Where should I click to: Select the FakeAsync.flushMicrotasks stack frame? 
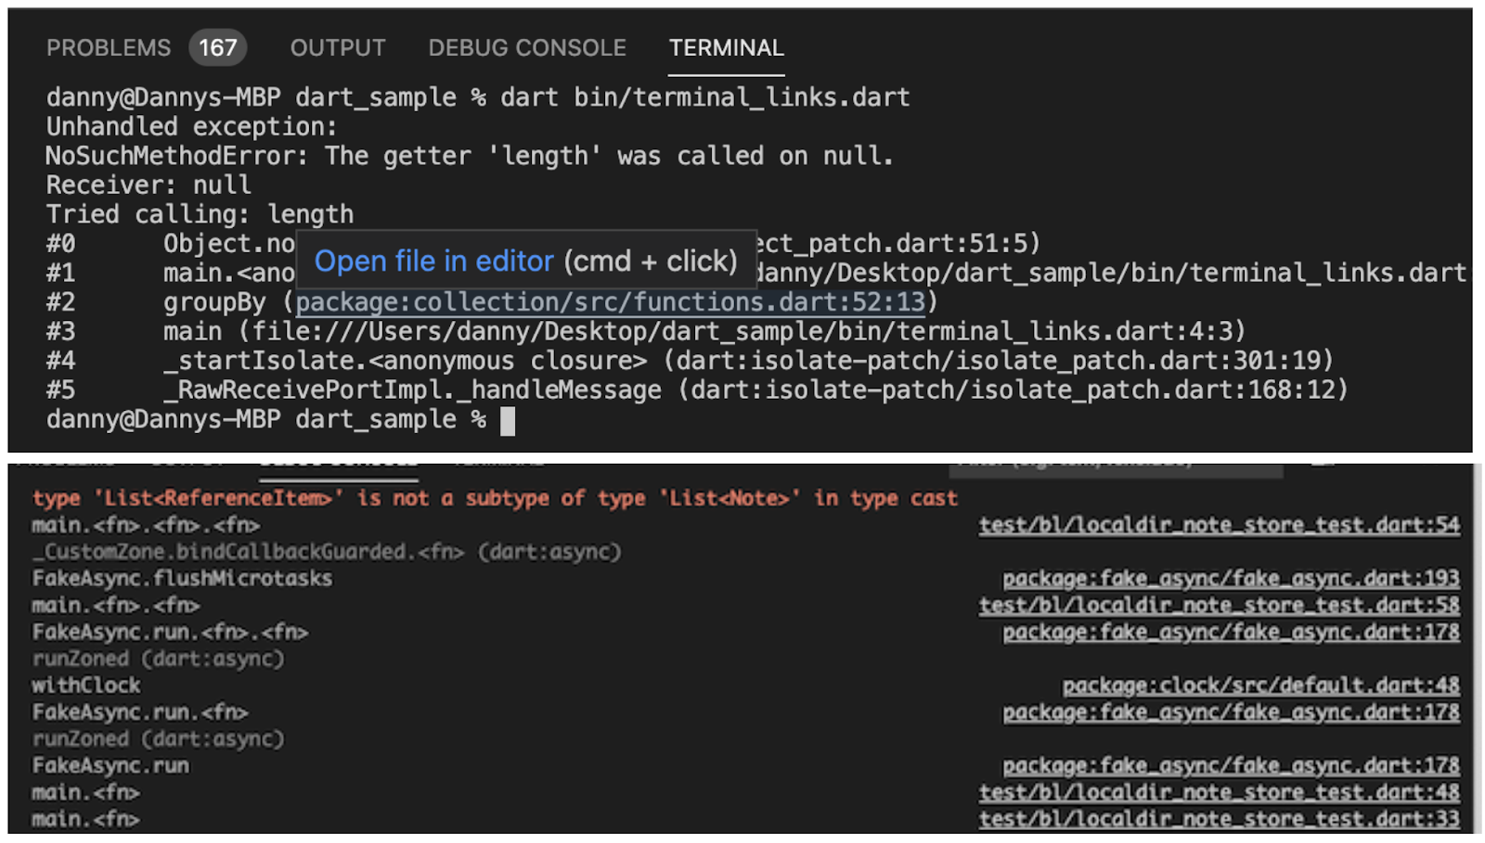click(182, 579)
